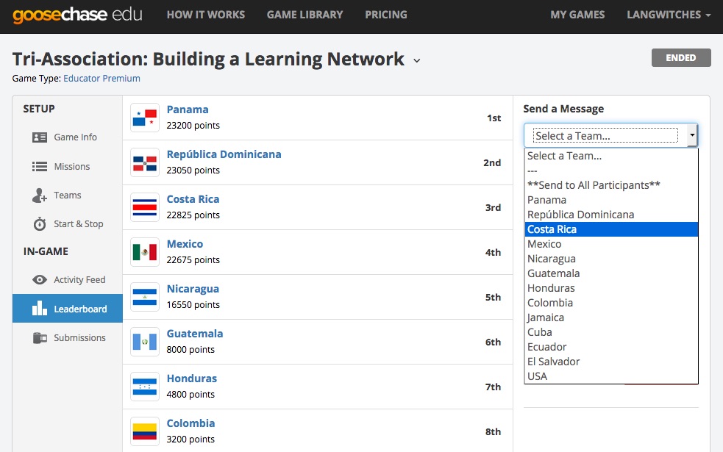Open the Nicaragua team link
Viewport: 723px width, 452px height.
tap(193, 289)
